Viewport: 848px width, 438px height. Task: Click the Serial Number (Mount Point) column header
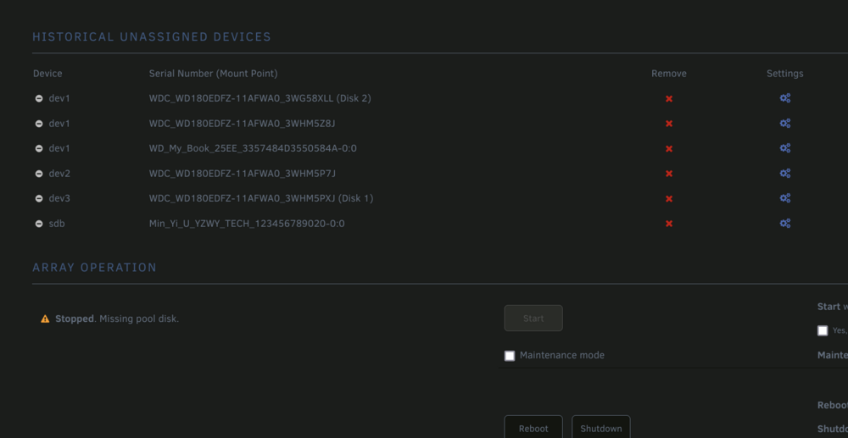click(214, 74)
